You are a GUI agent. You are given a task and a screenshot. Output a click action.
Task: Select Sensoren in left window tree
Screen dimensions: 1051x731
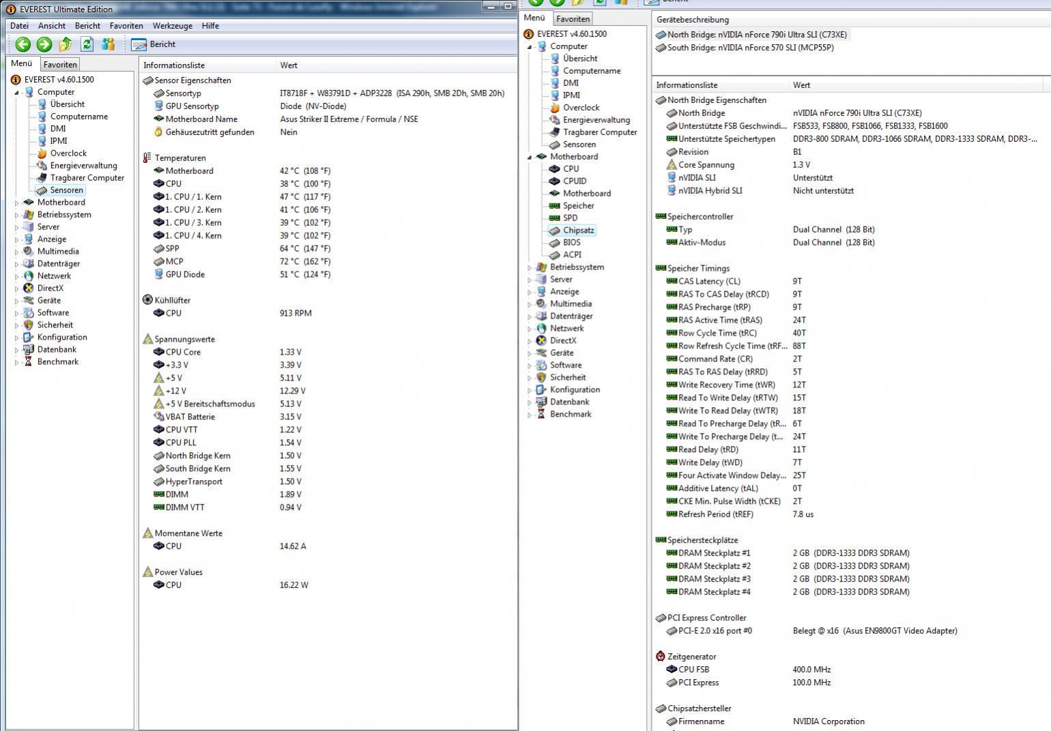point(66,190)
